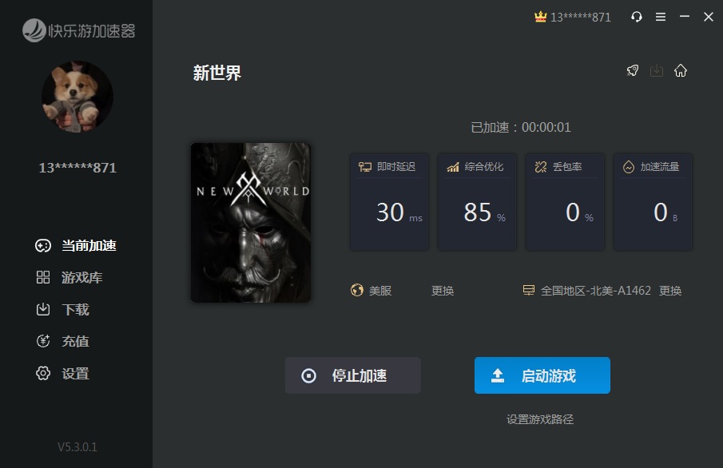The height and width of the screenshot is (468, 723).
Task: Open customer service headset icon
Action: click(636, 17)
